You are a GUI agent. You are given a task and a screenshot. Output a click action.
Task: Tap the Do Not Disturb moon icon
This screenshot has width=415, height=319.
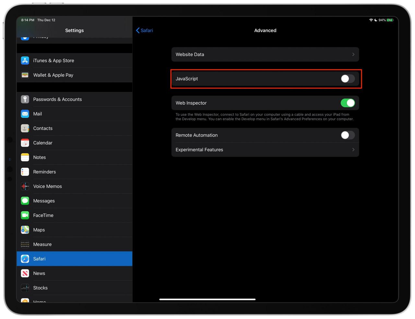[376, 20]
